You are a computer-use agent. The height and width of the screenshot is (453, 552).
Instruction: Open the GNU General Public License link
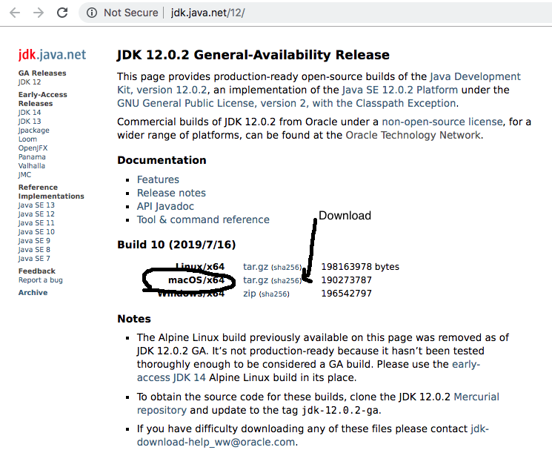click(x=287, y=103)
